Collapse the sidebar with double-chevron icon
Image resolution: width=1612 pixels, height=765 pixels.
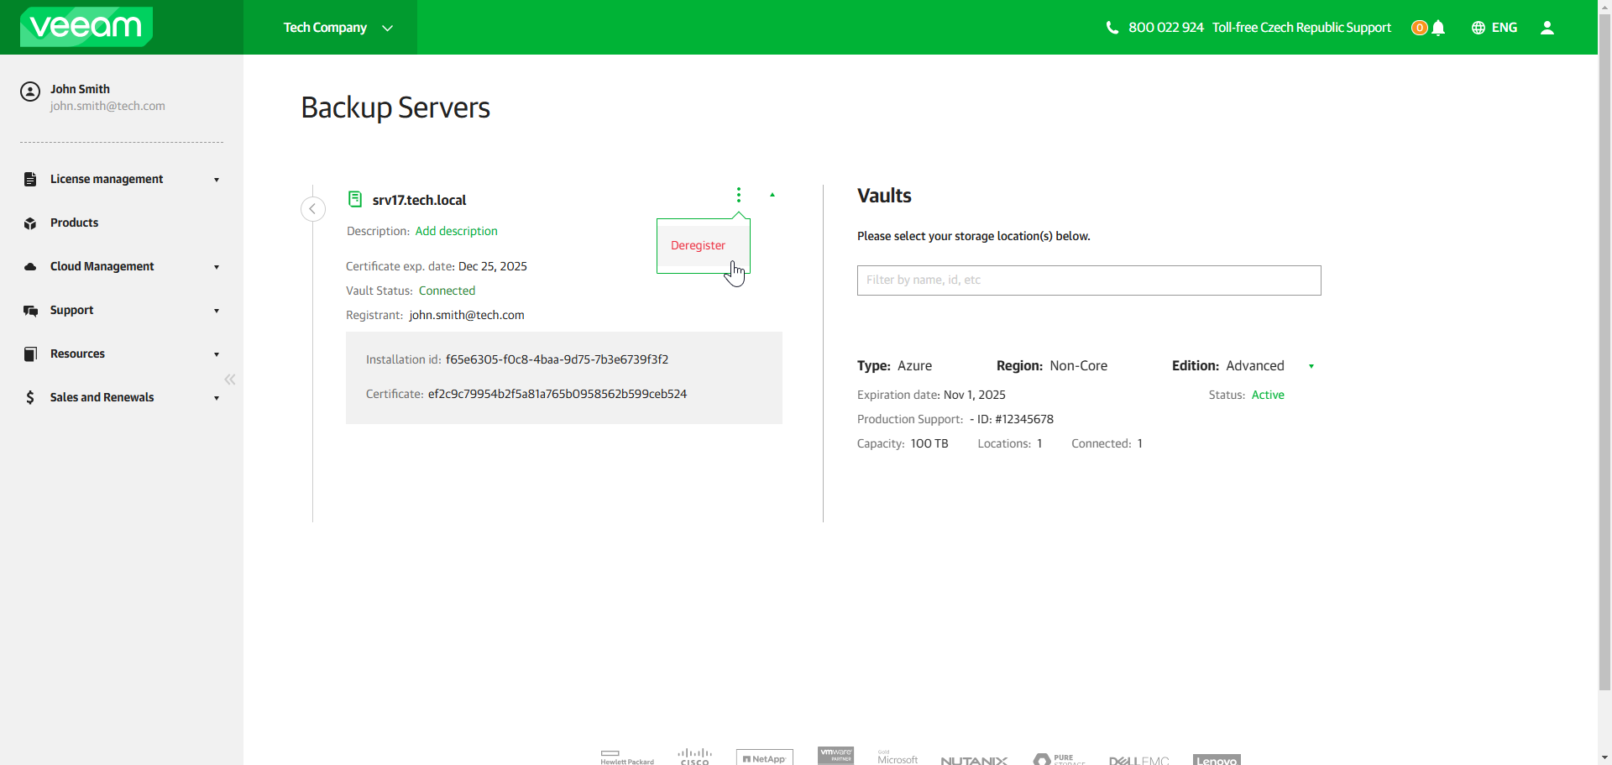tap(230, 380)
